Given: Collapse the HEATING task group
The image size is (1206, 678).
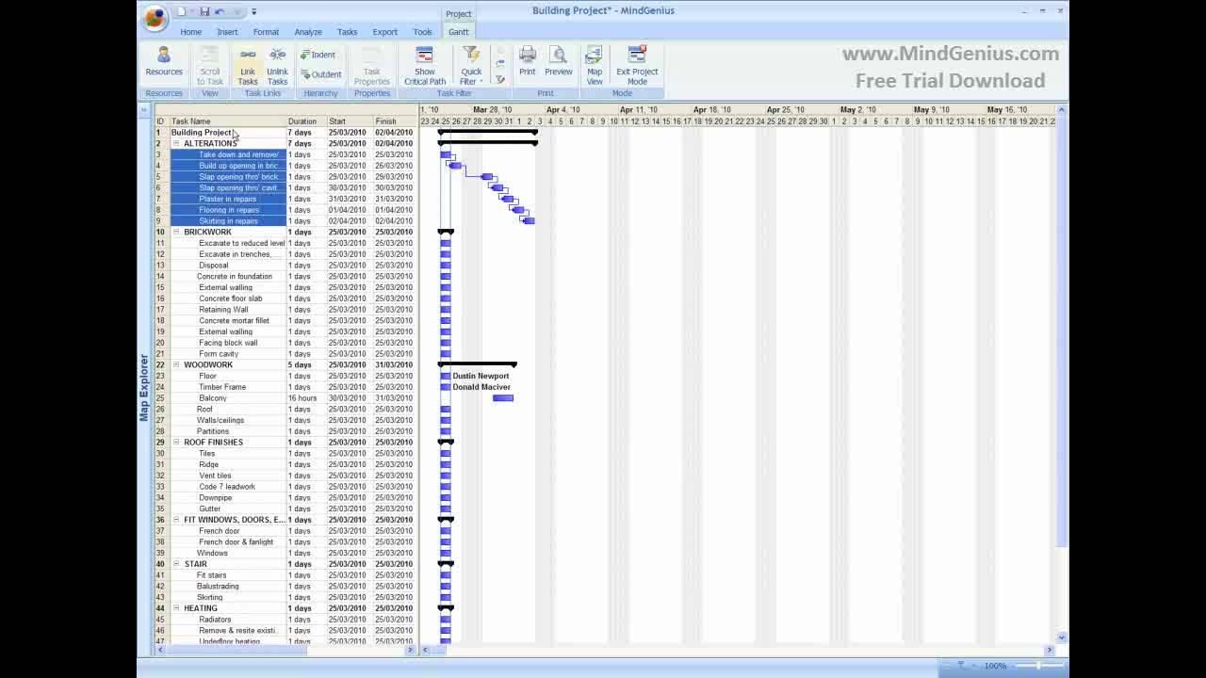Looking at the screenshot, I should tap(176, 607).
